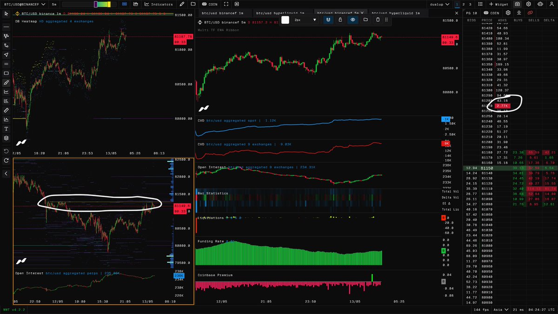Close the btc/usd binancef 5m tab
Viewport: 558px width, 314px height.
[362, 13]
